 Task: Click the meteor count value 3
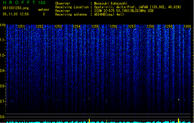pos(44,14)
